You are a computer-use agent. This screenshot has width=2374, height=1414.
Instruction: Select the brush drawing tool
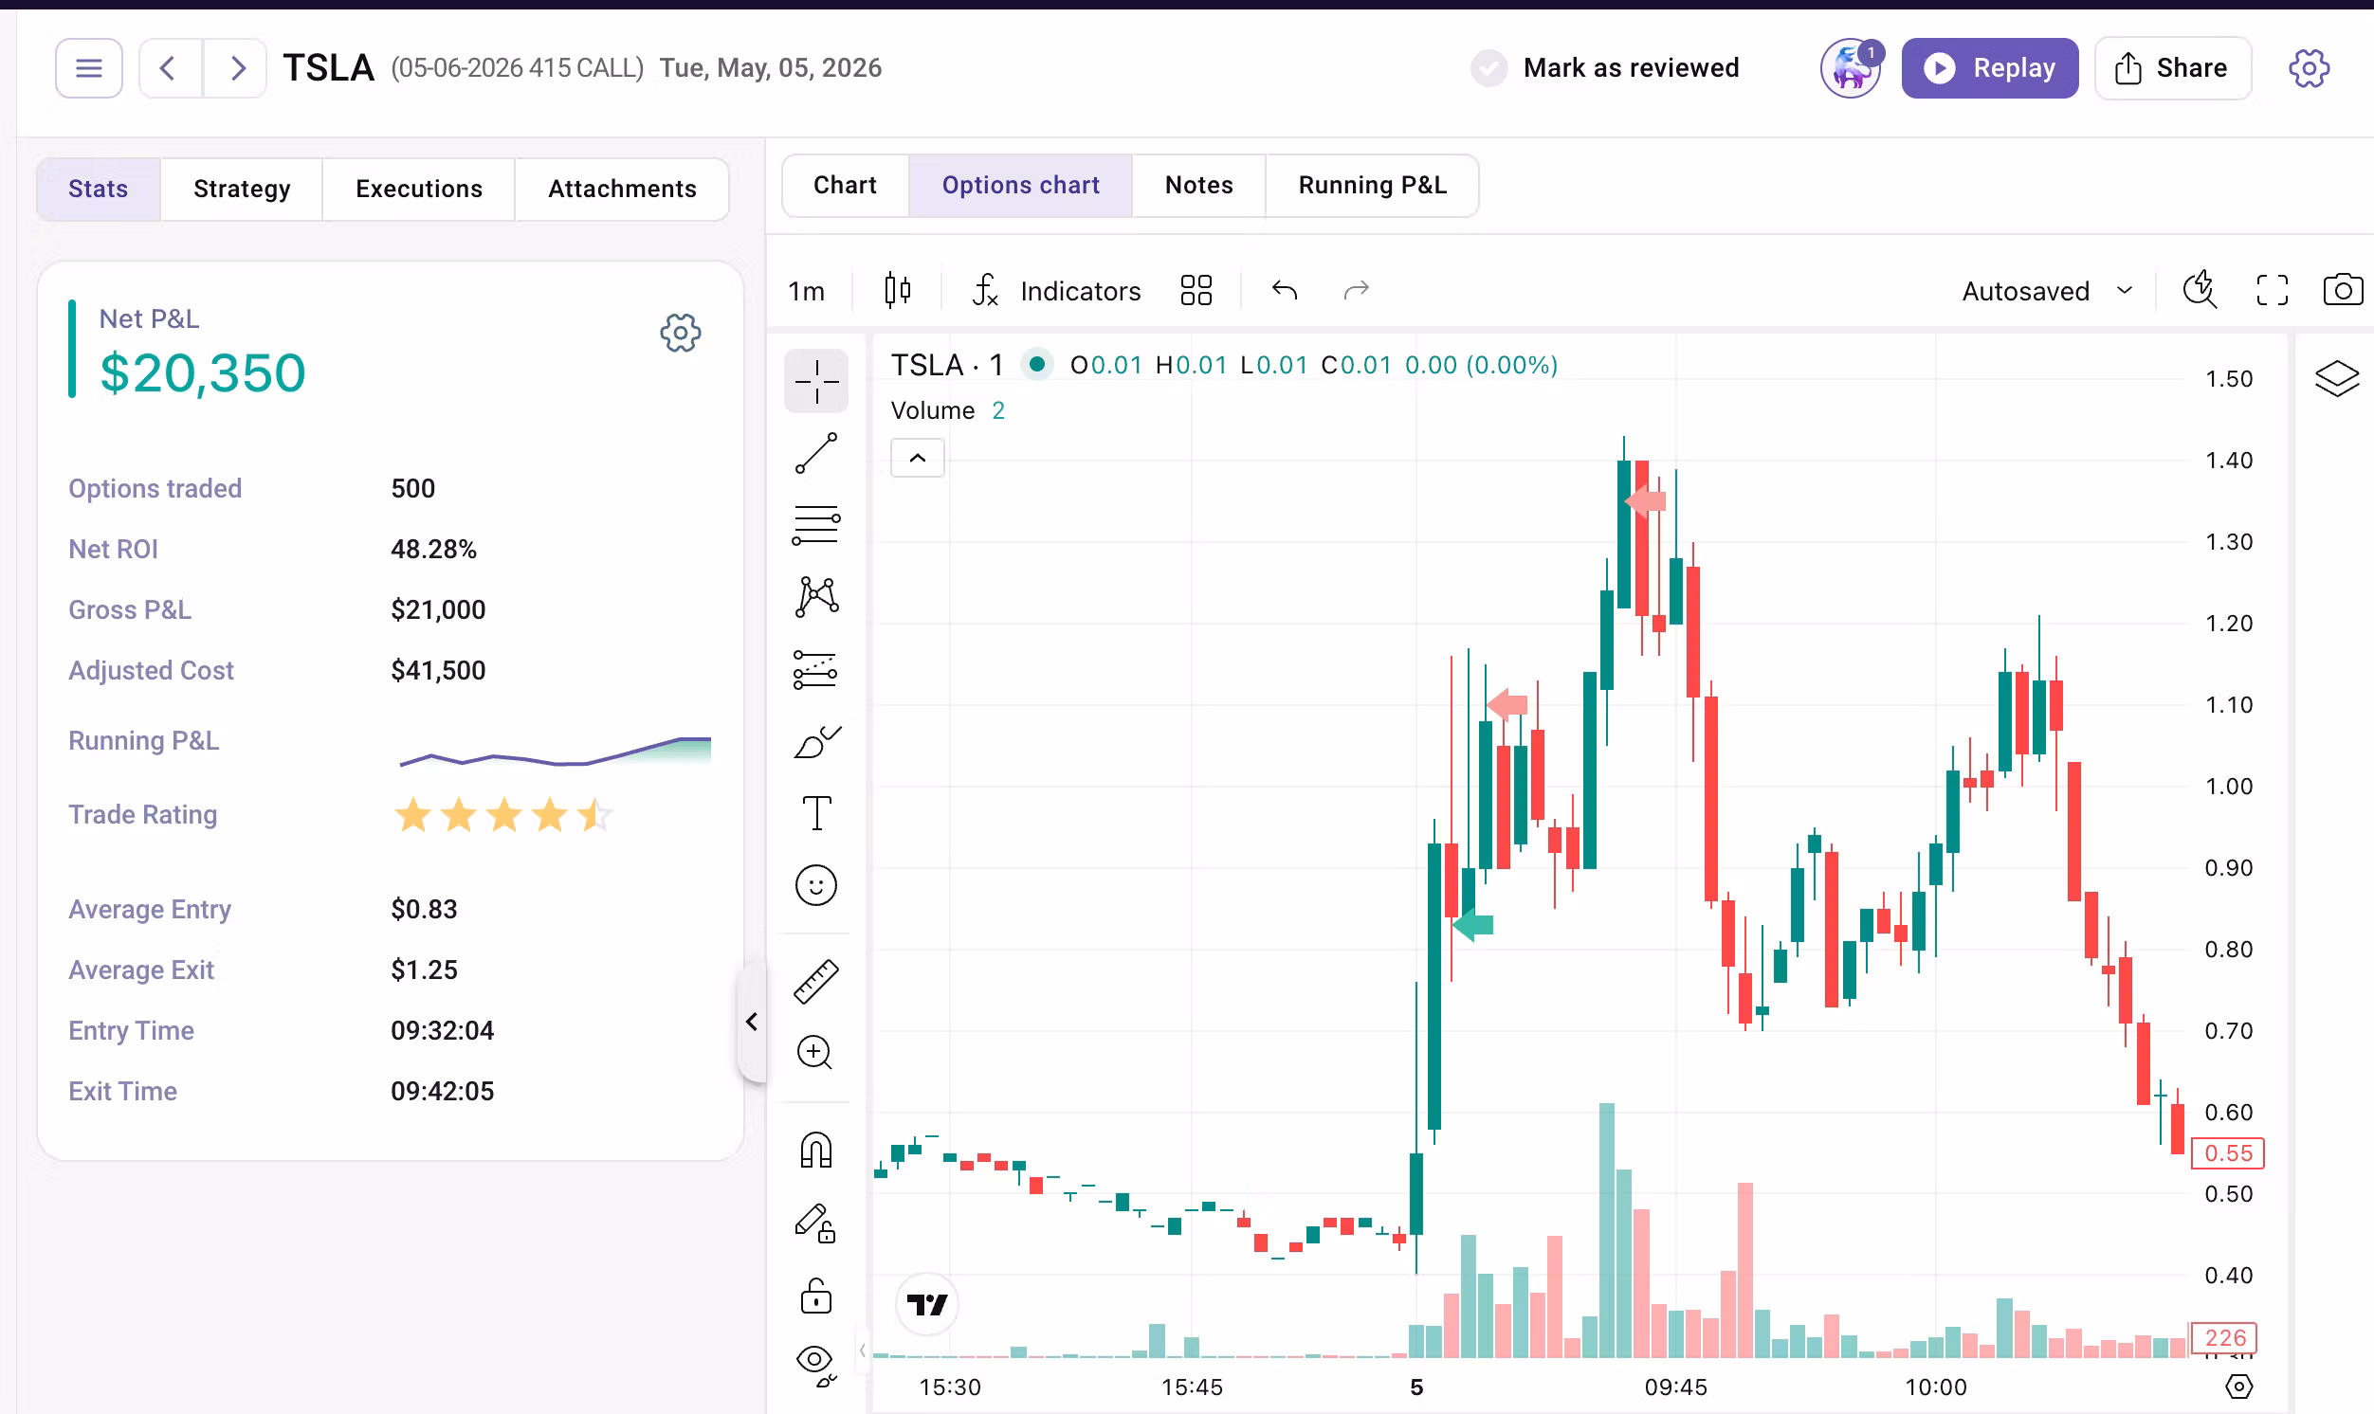816,741
